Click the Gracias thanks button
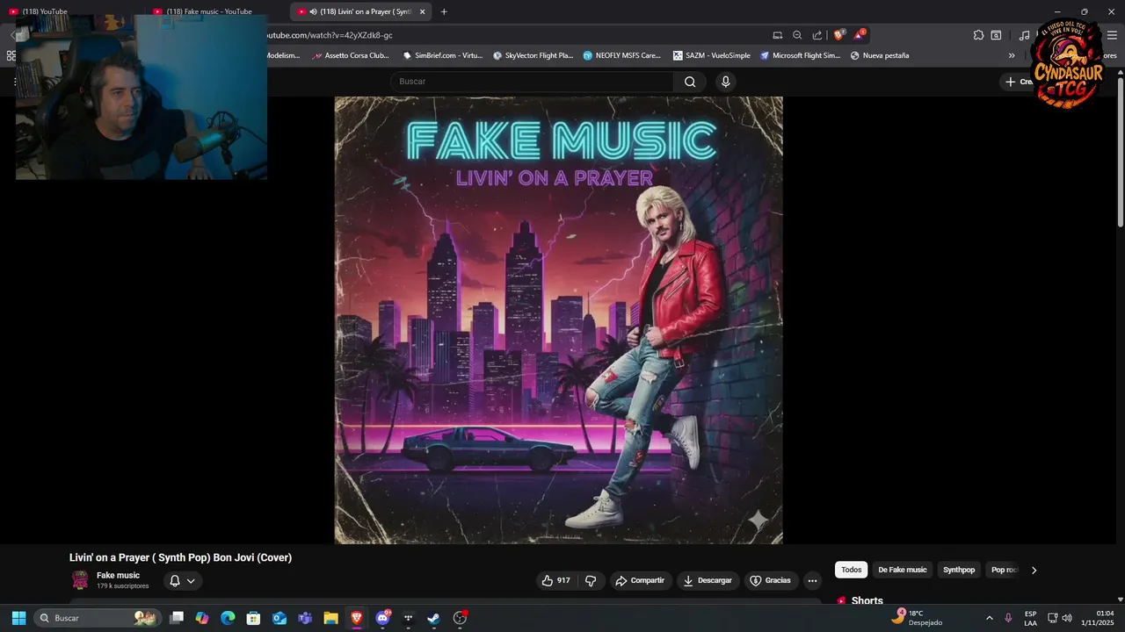The height and width of the screenshot is (632, 1125). 770,580
